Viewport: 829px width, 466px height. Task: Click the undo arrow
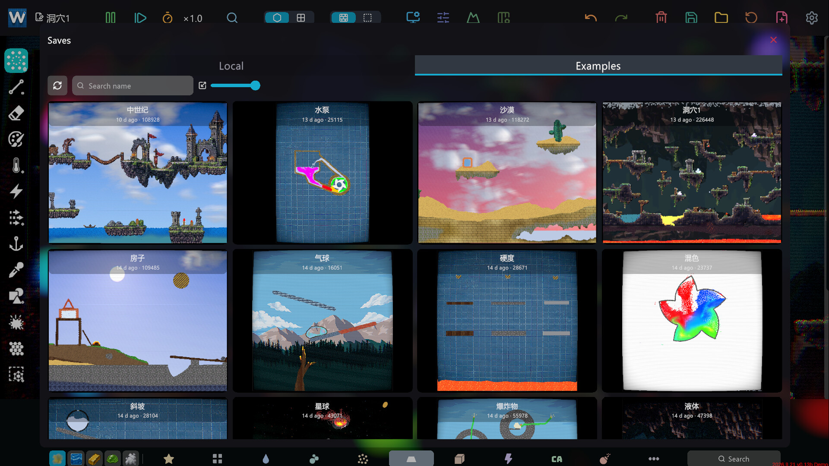coord(591,18)
